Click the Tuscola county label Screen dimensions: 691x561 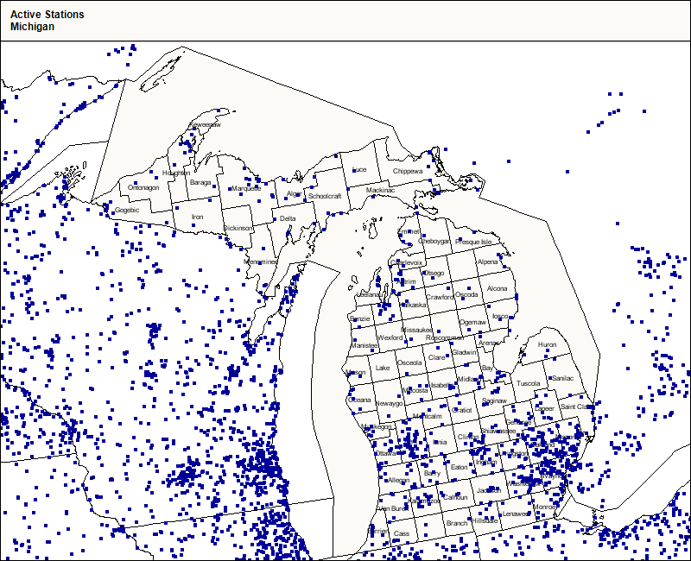pos(528,383)
